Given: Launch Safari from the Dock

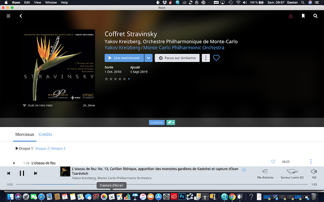Looking at the screenshot, I should 41,197.
